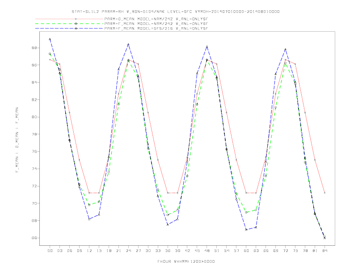Image resolution: width=354 pixels, height=273 pixels.
Task: Click y-axis tick label 66
Action: [x=34, y=238]
